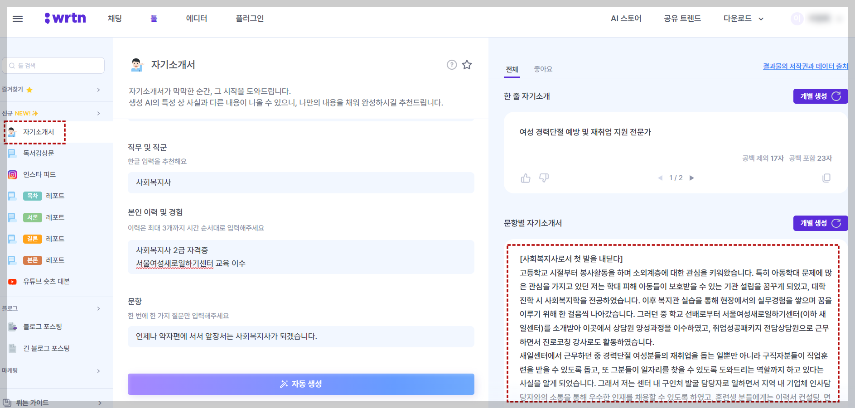Edit the 직무 및 직군 input field
Viewport: 855px width, 408px height.
pyautogui.click(x=301, y=182)
